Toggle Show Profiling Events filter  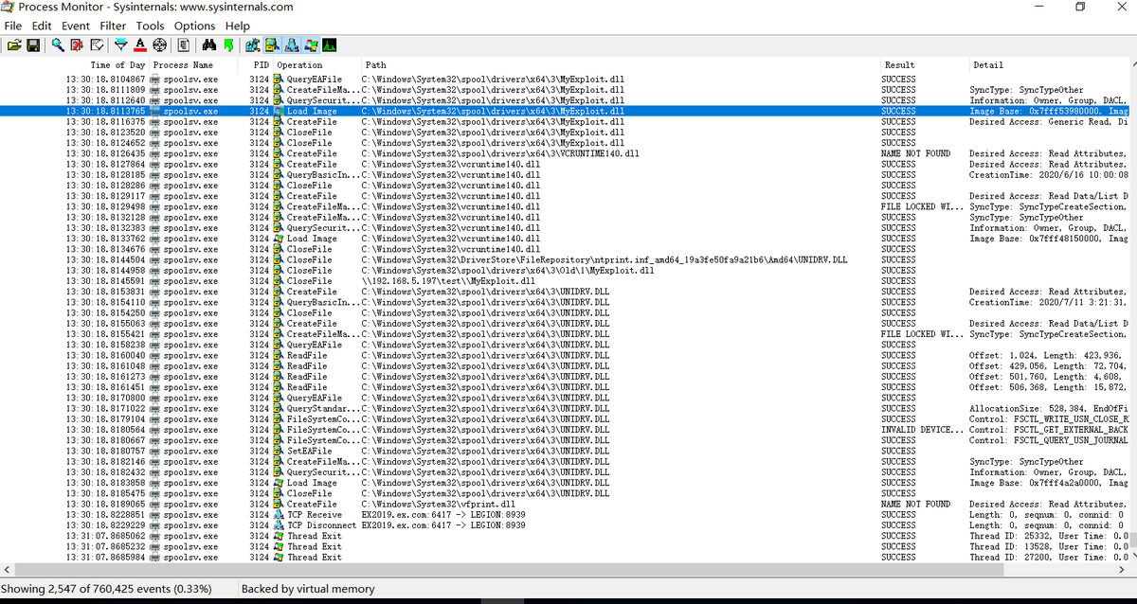click(329, 44)
